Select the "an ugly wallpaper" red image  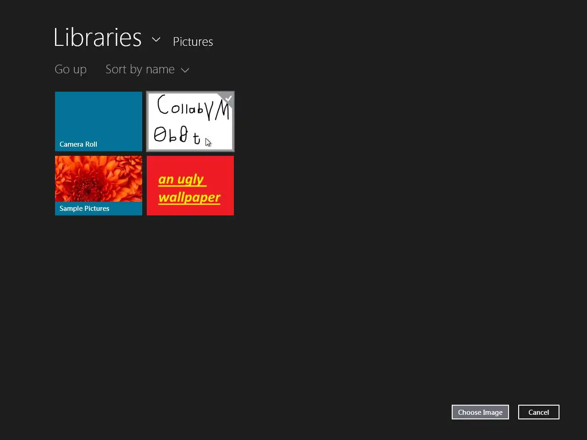190,186
